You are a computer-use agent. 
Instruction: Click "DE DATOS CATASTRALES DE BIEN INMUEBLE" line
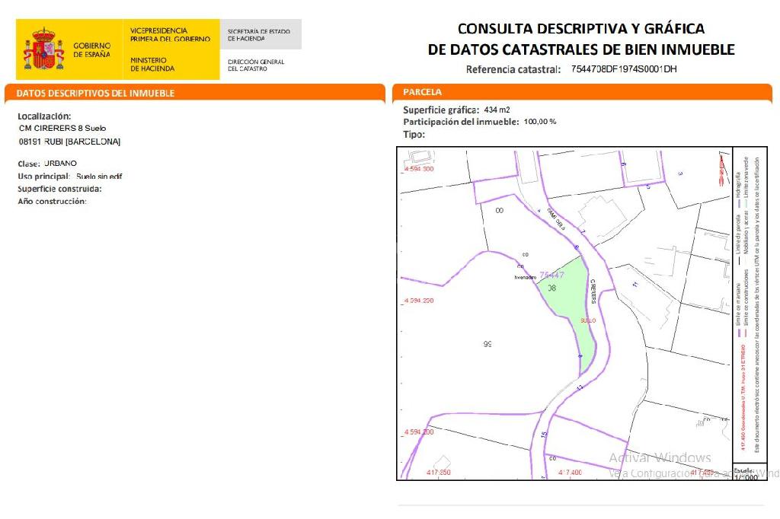tap(581, 49)
